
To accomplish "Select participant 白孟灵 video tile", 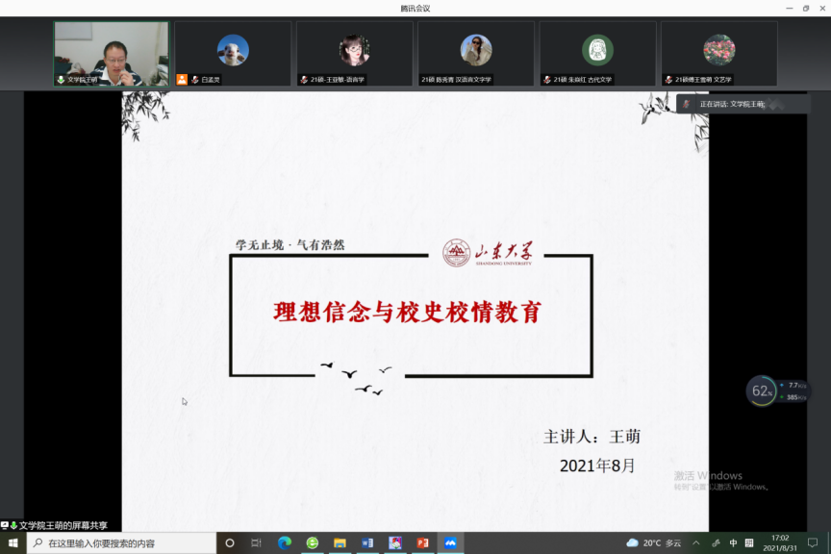I will coord(233,54).
